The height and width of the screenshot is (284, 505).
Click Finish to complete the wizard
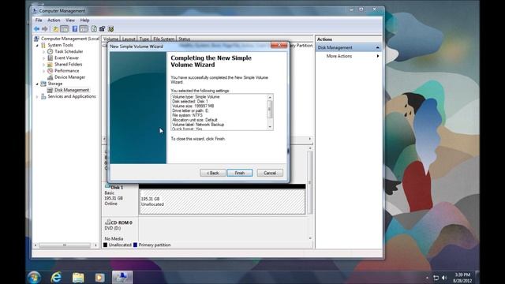[240, 173]
